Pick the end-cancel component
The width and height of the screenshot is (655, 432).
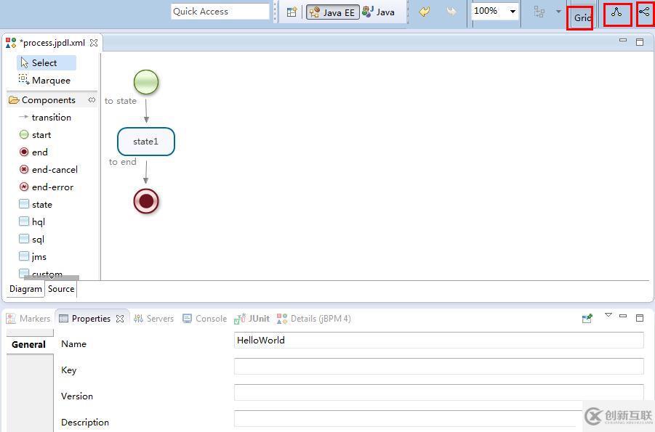(49, 170)
